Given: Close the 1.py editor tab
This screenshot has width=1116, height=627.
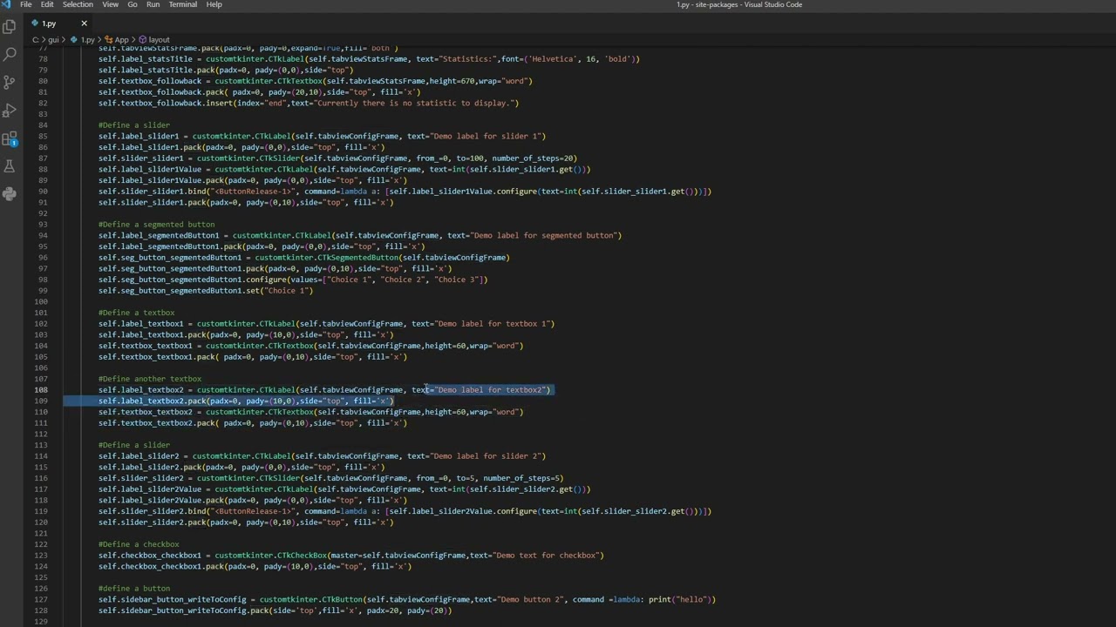Looking at the screenshot, I should (x=84, y=24).
